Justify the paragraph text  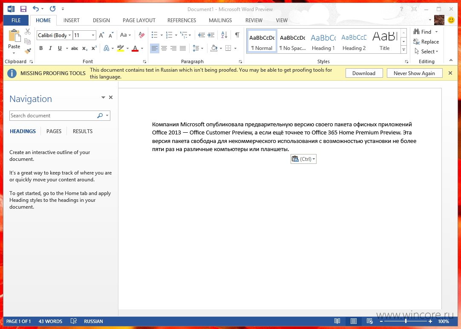point(183,48)
